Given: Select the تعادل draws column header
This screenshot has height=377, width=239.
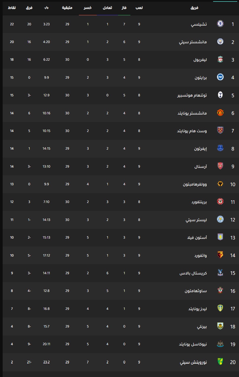Looking at the screenshot, I should coord(107,8).
